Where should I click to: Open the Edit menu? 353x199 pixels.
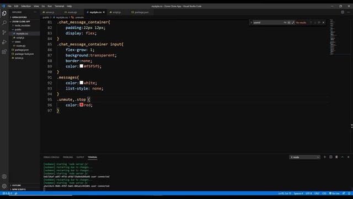tap(16, 6)
